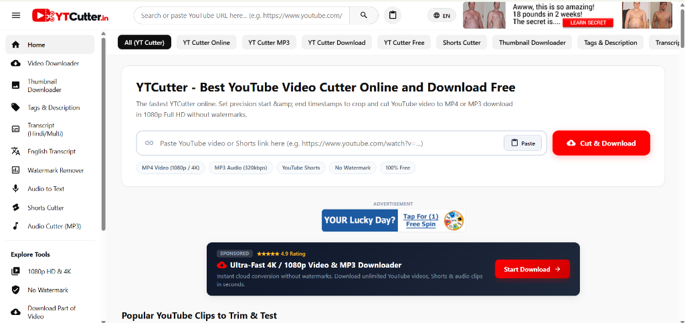Viewport: 685px width, 323px height.
Task: Click the Home house icon in sidebar
Action: pyautogui.click(x=16, y=45)
